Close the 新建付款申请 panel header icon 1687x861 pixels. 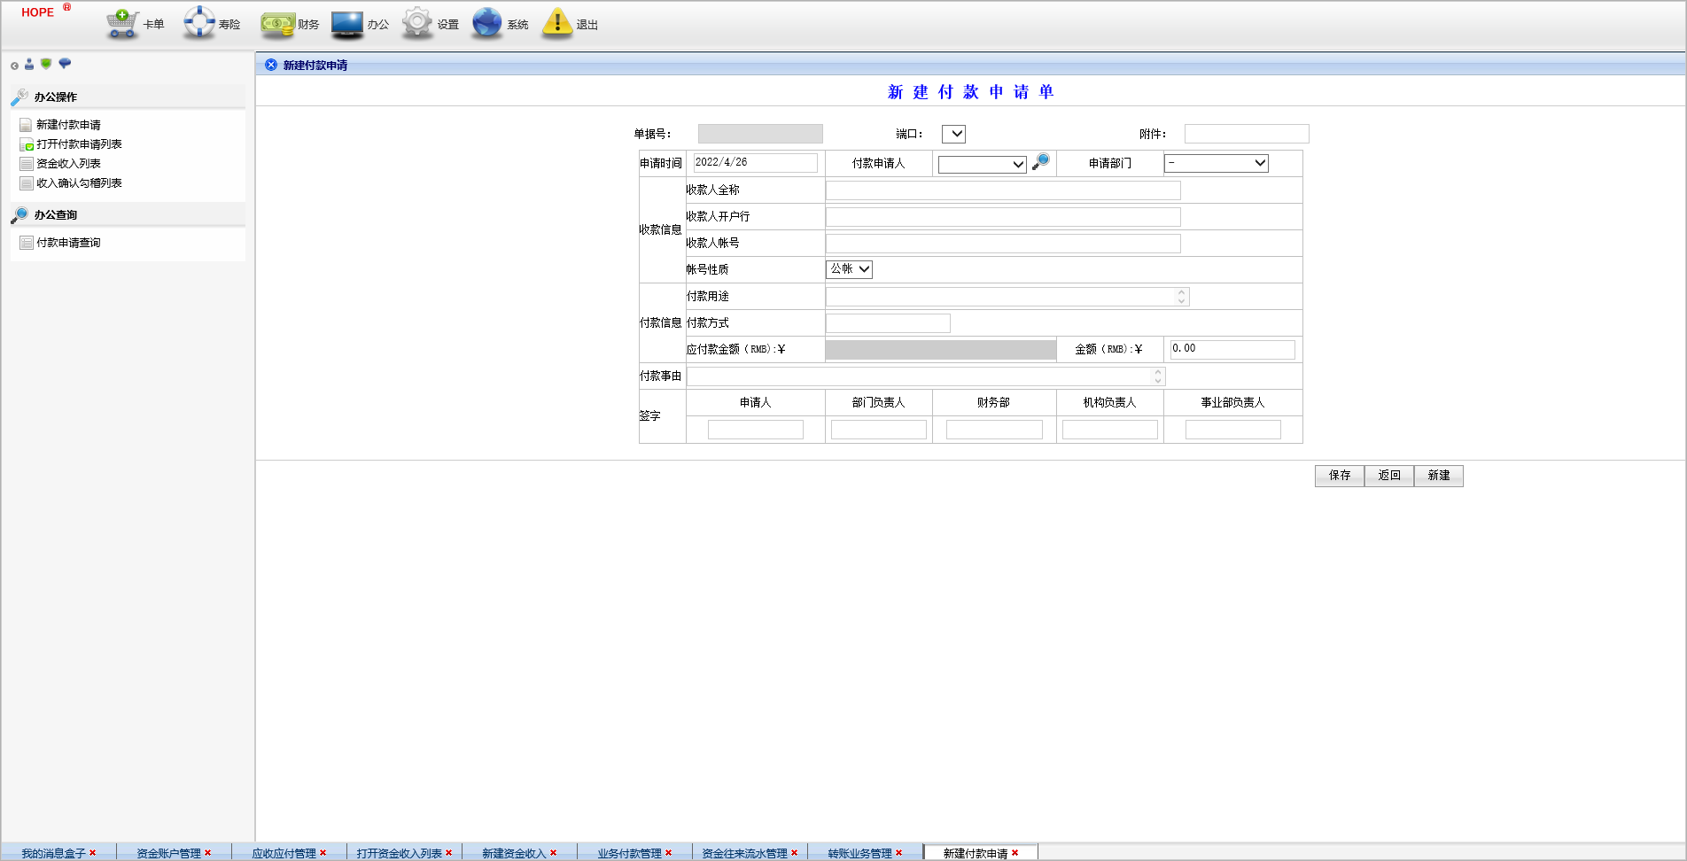click(271, 65)
